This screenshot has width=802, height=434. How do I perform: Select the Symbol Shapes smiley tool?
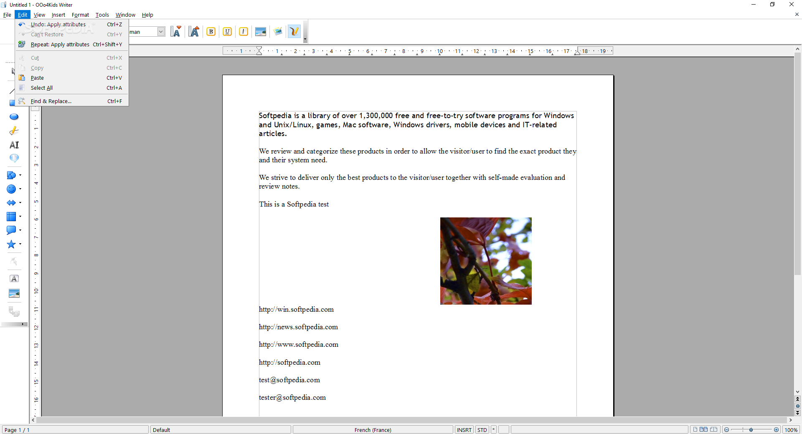click(11, 189)
